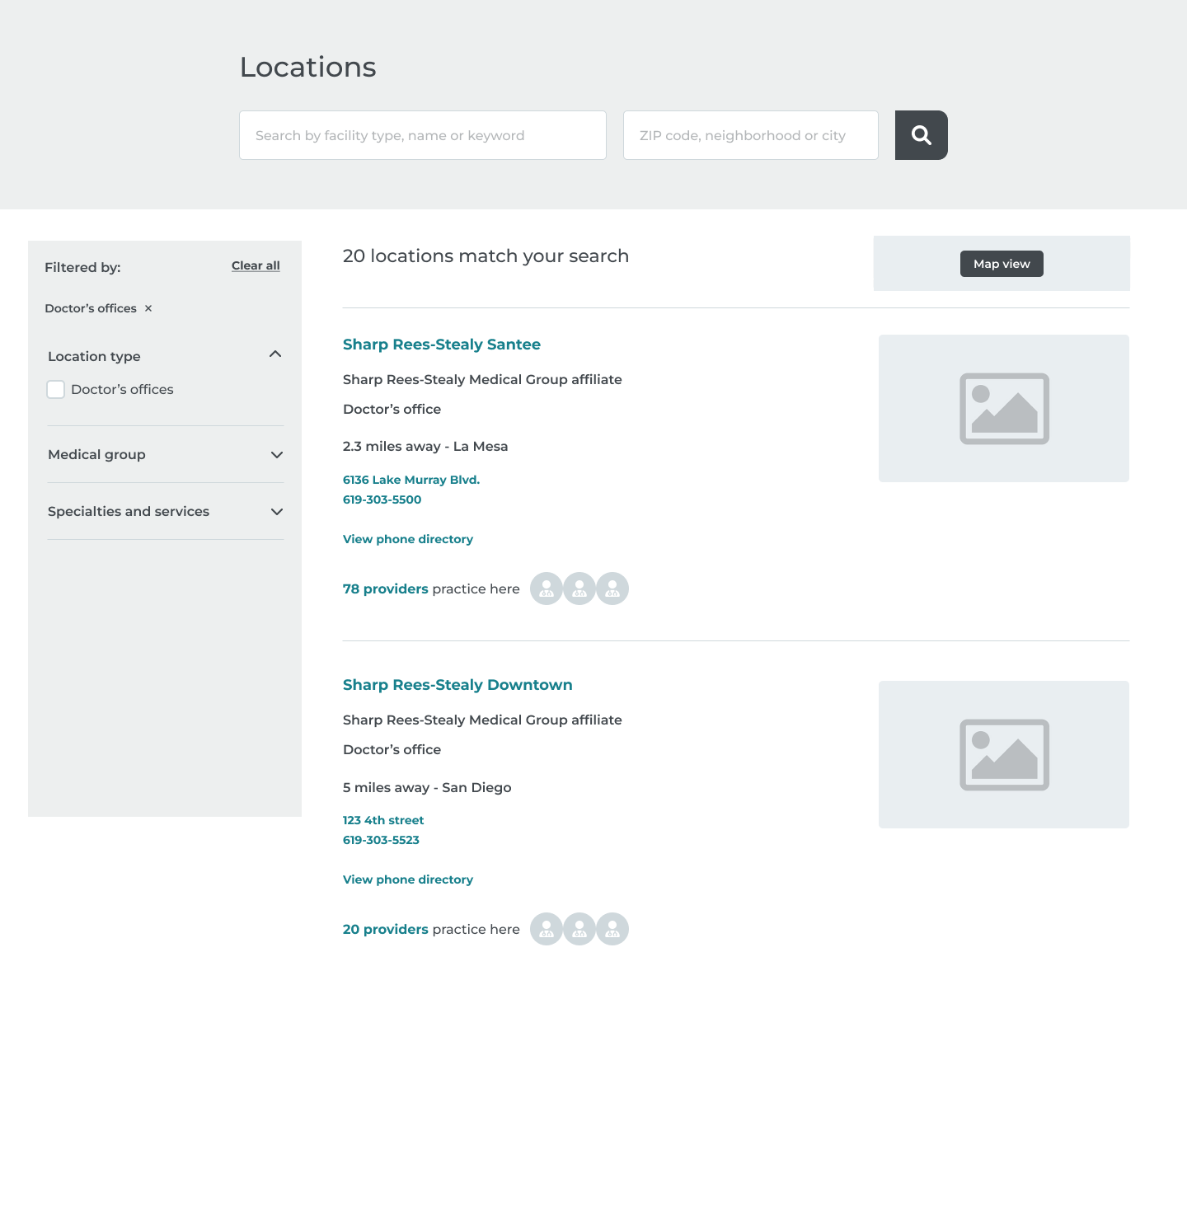Expand Specialties and services filter
Screen dimensions: 1187x1210
pyautogui.click(x=277, y=512)
